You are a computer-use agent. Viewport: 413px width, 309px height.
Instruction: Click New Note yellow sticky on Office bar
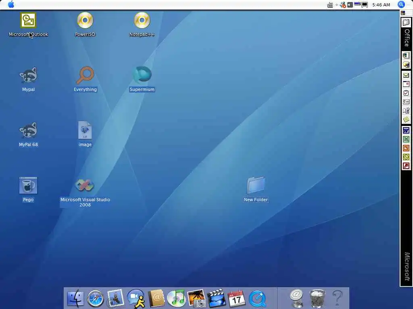pos(406,119)
